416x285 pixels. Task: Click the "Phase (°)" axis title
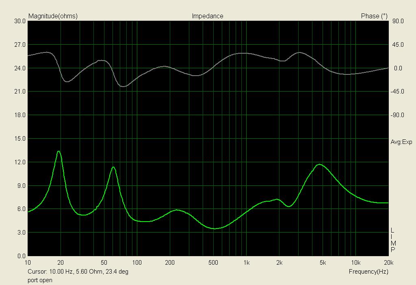pos(374,16)
